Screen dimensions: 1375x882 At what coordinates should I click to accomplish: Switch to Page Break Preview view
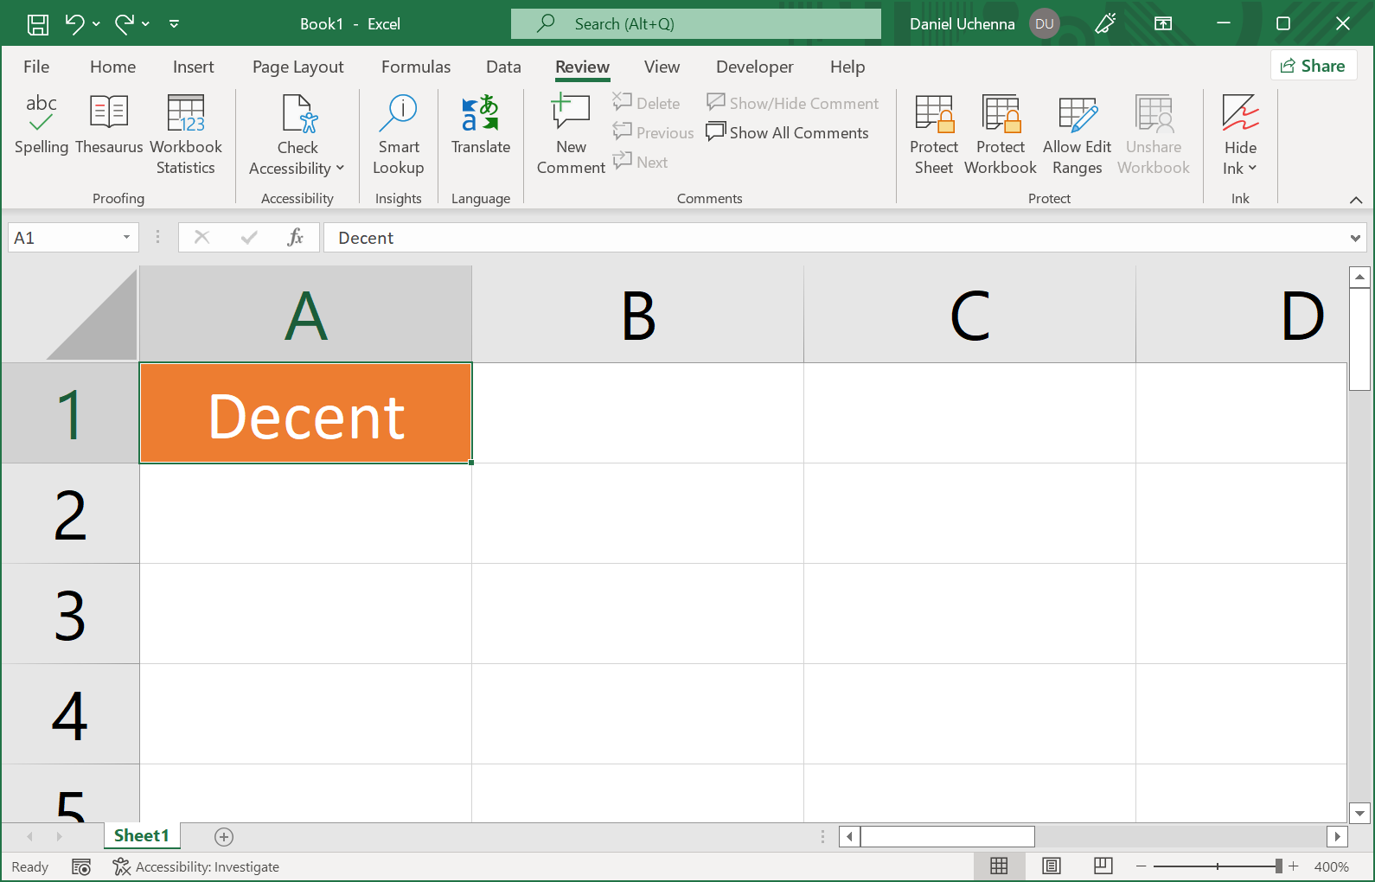tap(1103, 866)
